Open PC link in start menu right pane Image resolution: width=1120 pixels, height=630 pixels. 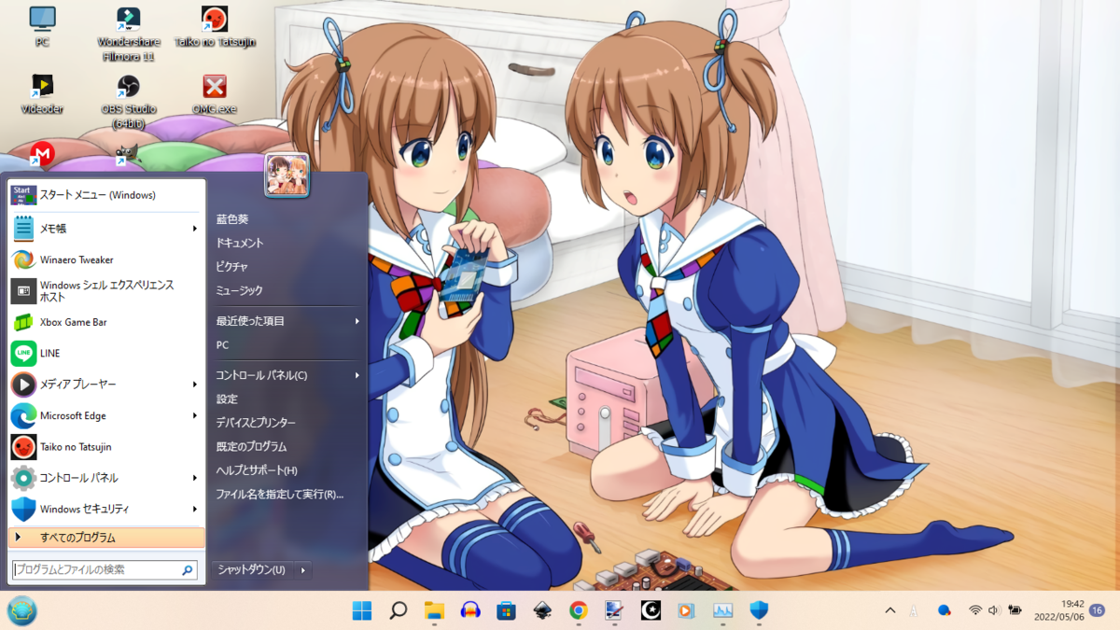[222, 344]
